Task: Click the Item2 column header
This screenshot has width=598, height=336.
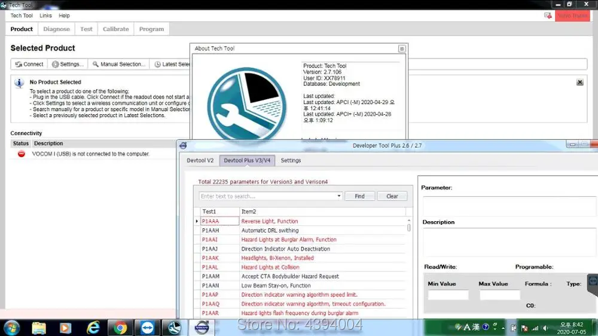Action: click(x=323, y=211)
